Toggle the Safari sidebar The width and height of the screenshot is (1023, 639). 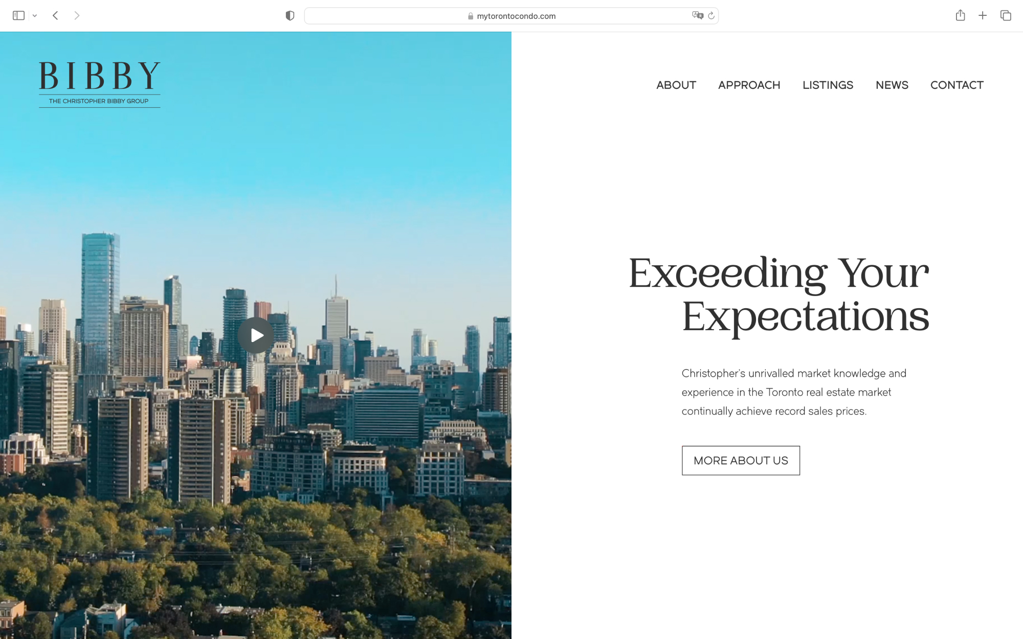tap(19, 15)
